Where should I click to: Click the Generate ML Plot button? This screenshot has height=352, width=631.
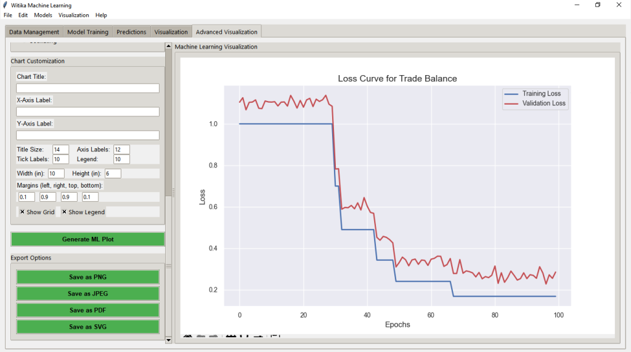click(x=88, y=239)
